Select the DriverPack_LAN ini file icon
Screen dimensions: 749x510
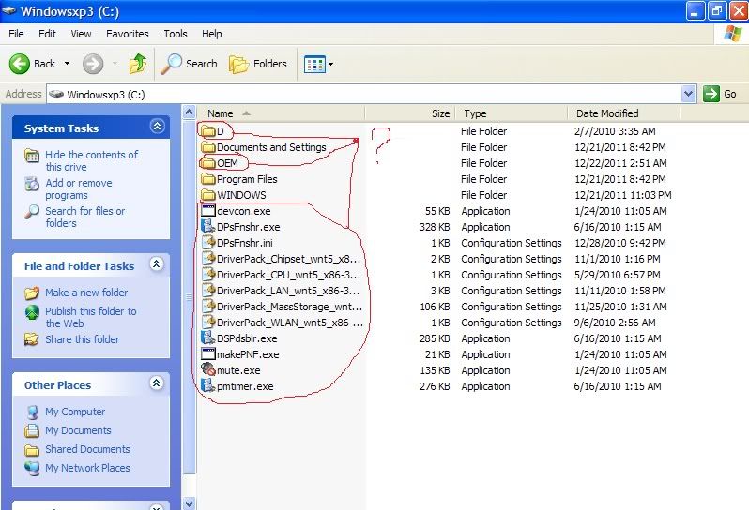(208, 291)
